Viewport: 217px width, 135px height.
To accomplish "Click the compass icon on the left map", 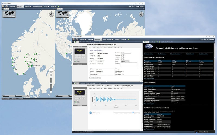I will pos(52,14).
